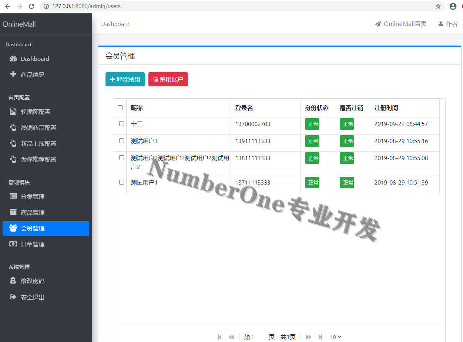Viewport: 463px width, 342px height.
Task: Click the 共1页 pager text
Action: 288,337
